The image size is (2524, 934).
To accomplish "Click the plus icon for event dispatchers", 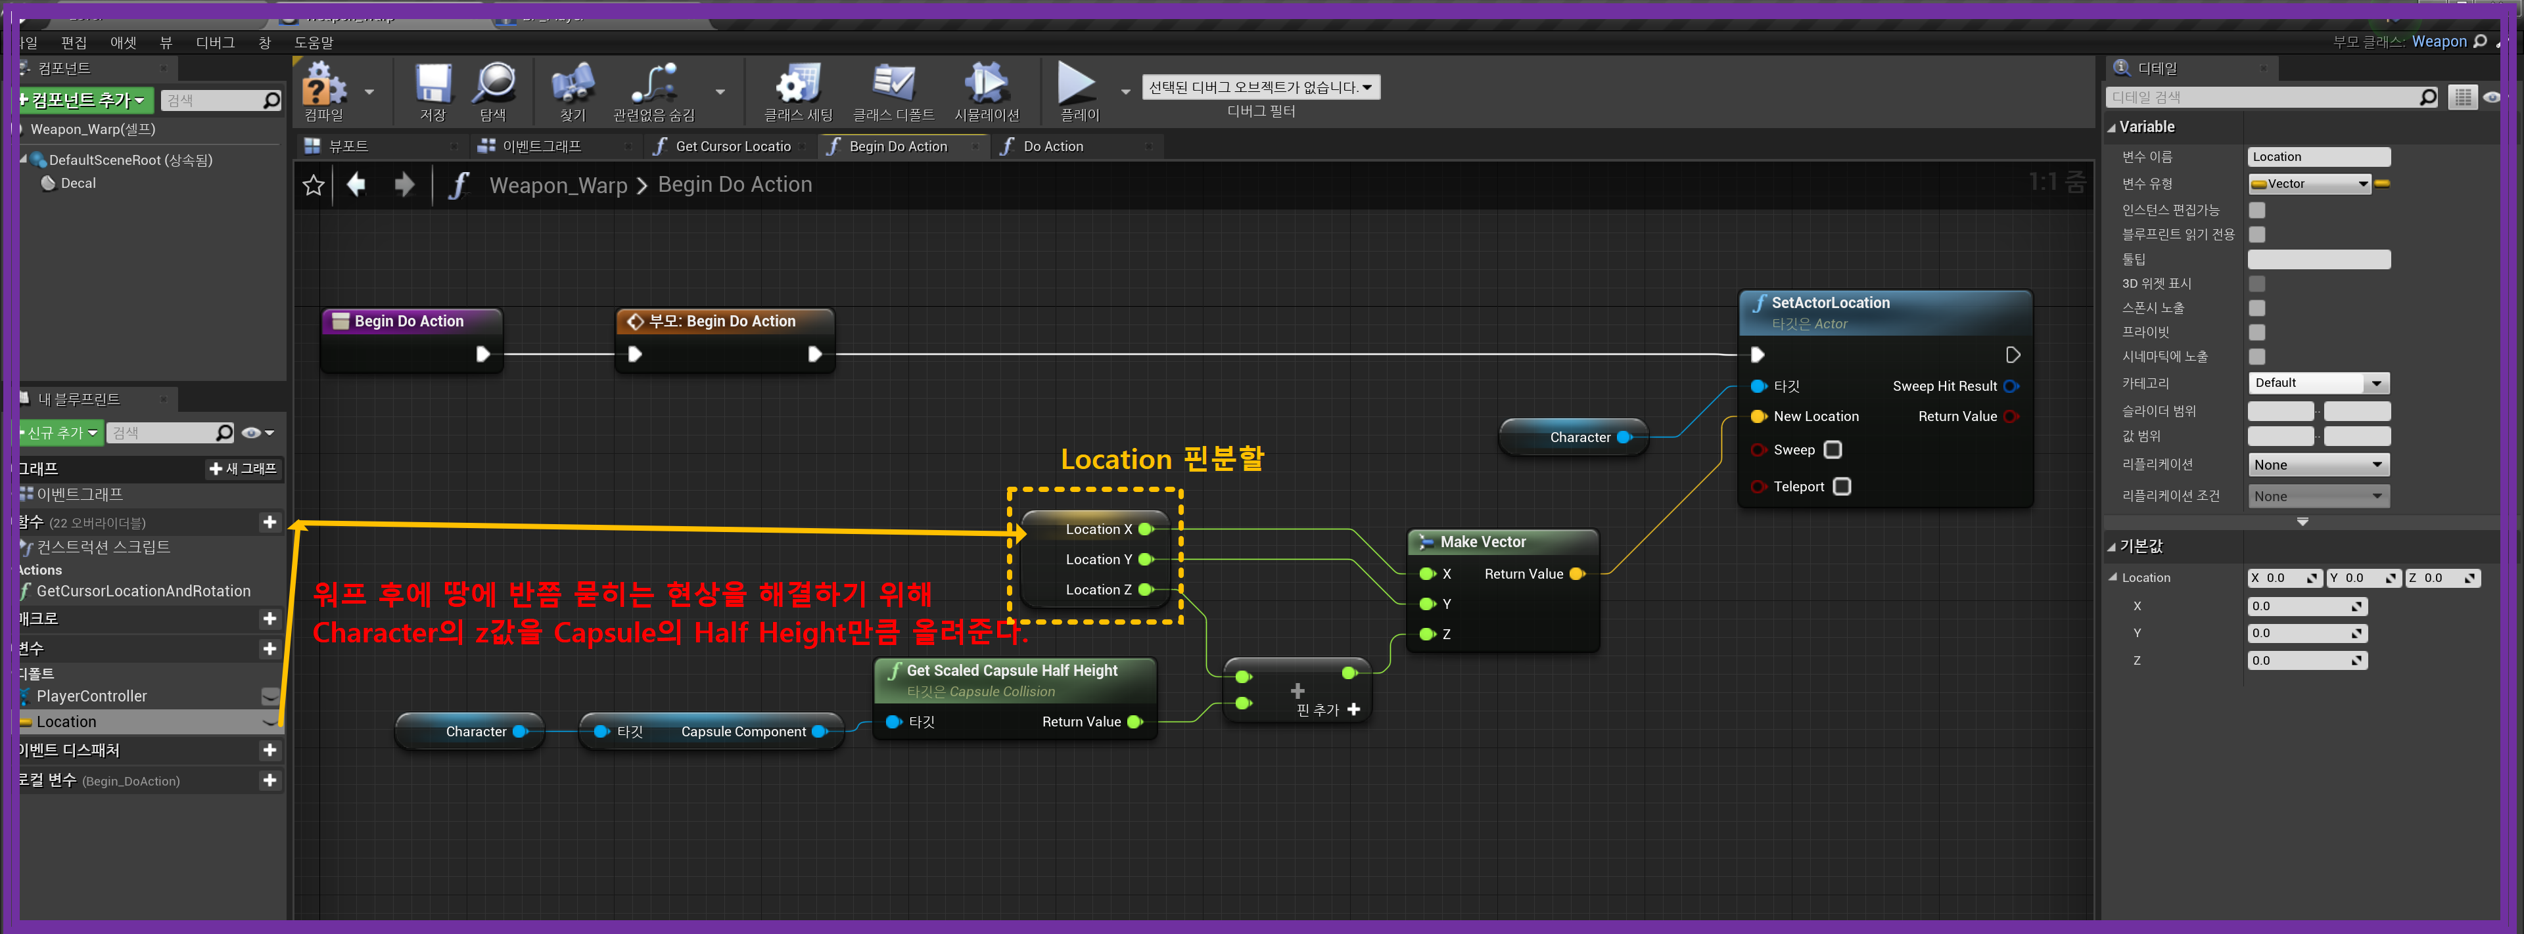I will (x=269, y=750).
